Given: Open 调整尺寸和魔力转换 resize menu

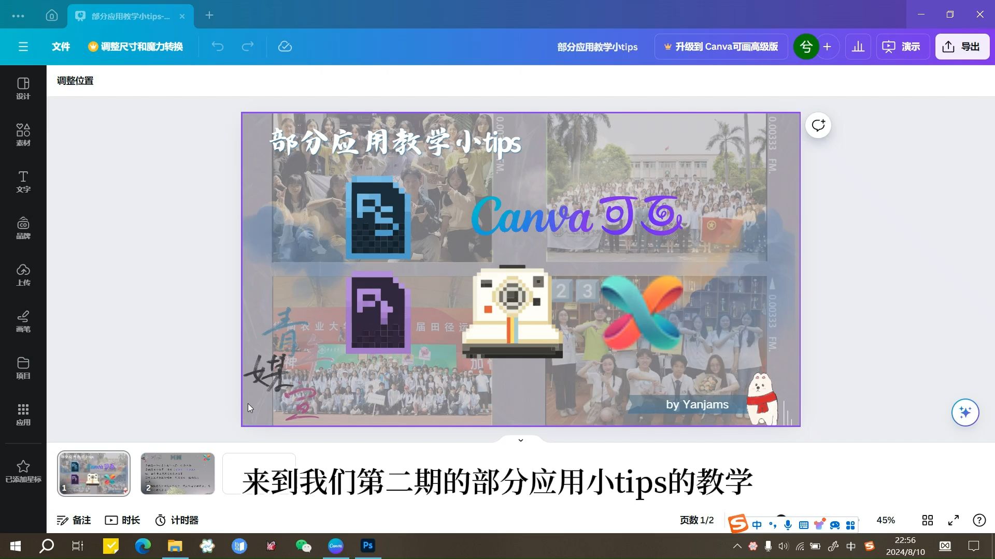Looking at the screenshot, I should 135,47.
